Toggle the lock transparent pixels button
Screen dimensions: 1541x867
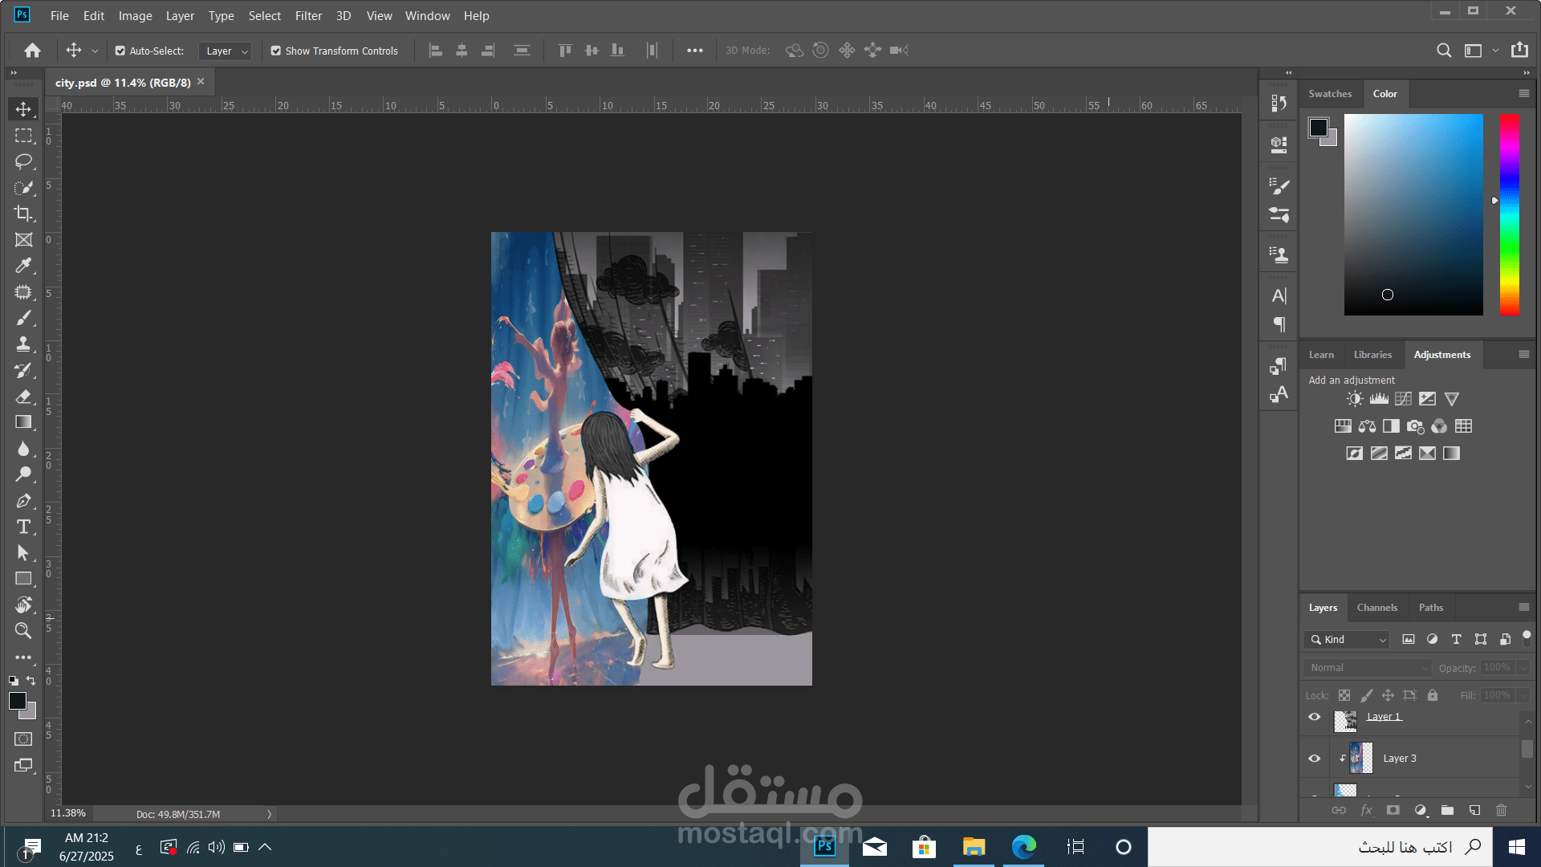click(x=1344, y=695)
